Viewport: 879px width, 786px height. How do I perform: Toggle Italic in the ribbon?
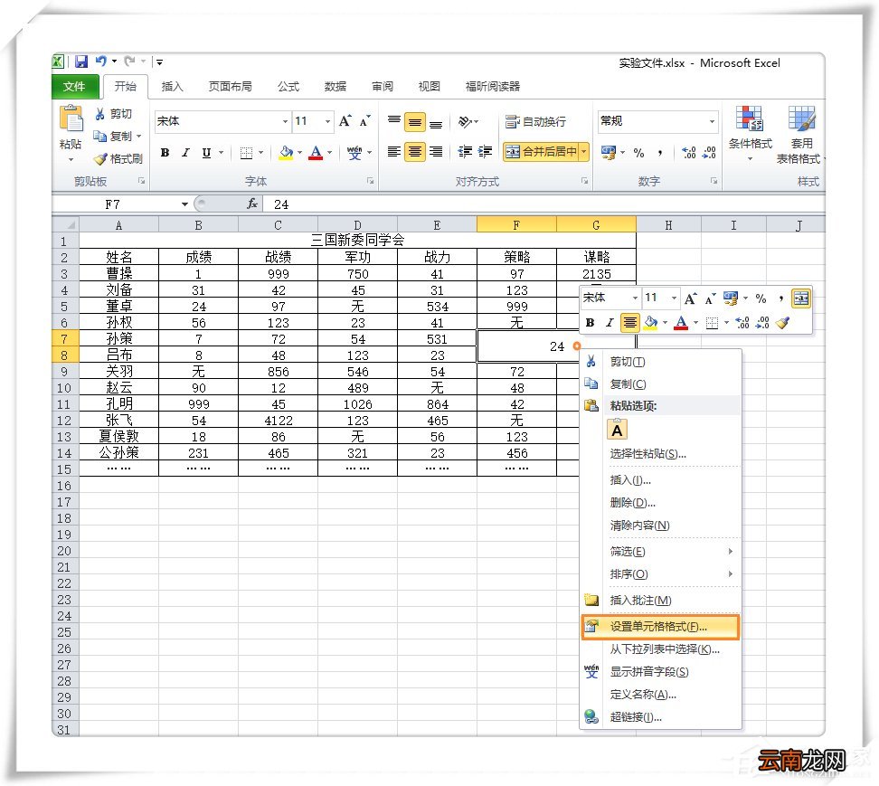185,153
